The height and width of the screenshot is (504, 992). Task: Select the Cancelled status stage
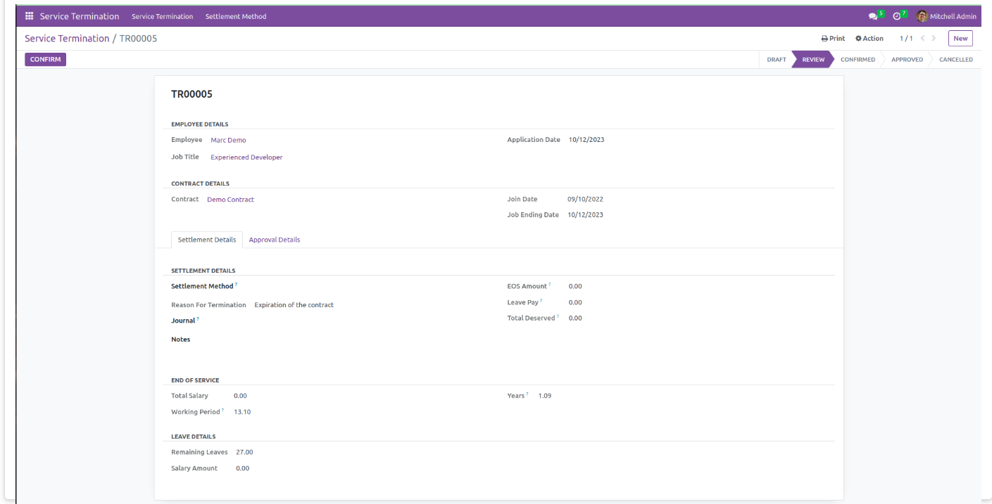(x=956, y=60)
